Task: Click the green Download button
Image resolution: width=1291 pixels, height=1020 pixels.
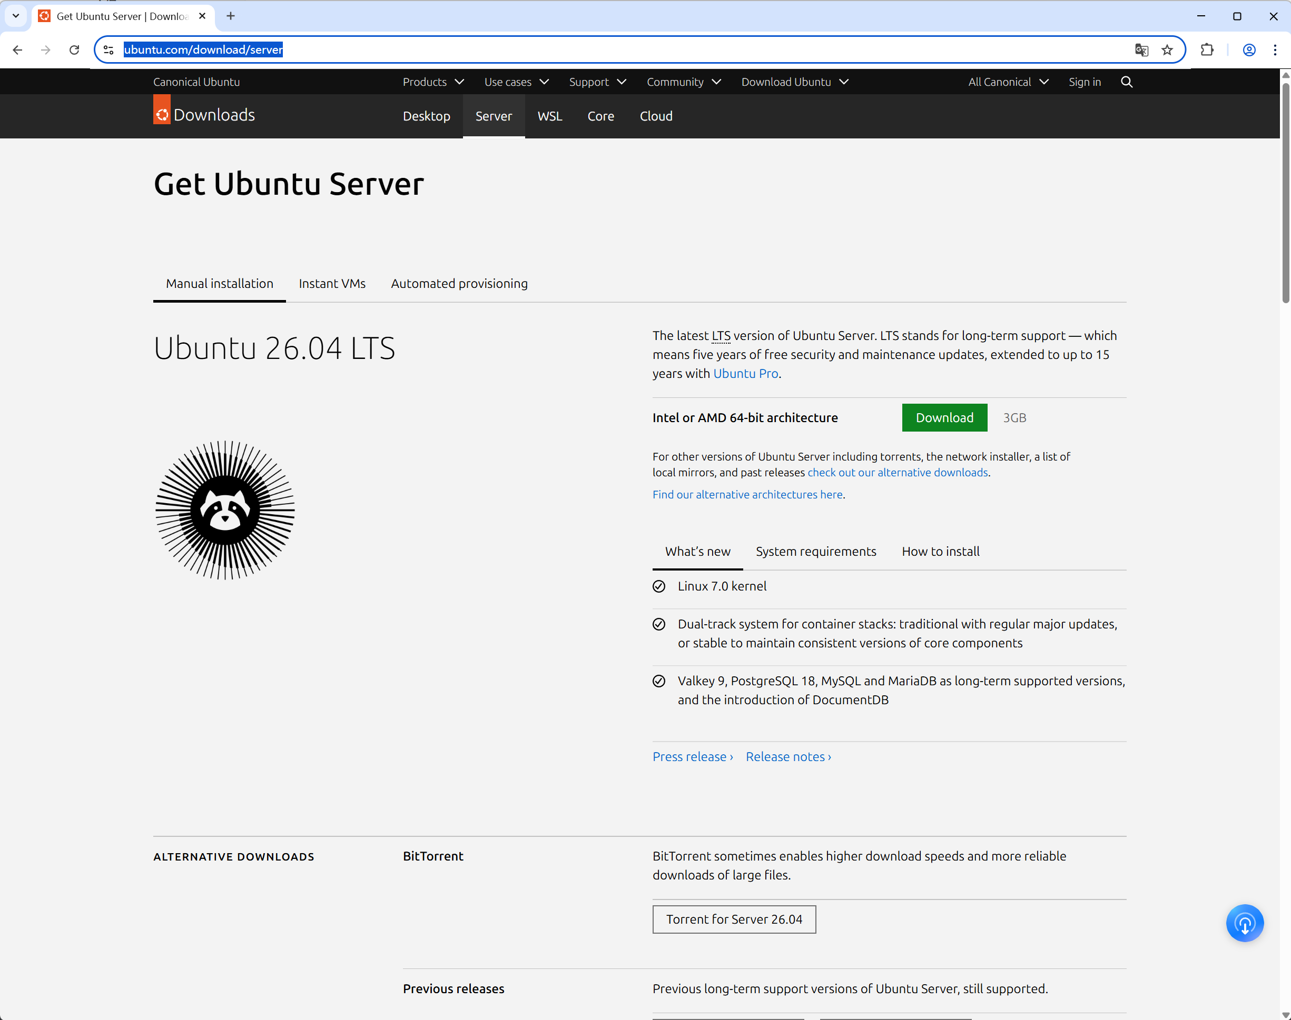Action: click(x=944, y=417)
